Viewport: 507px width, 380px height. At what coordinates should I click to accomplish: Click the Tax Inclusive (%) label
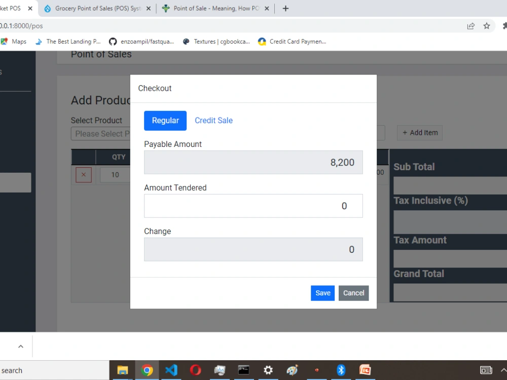click(430, 201)
